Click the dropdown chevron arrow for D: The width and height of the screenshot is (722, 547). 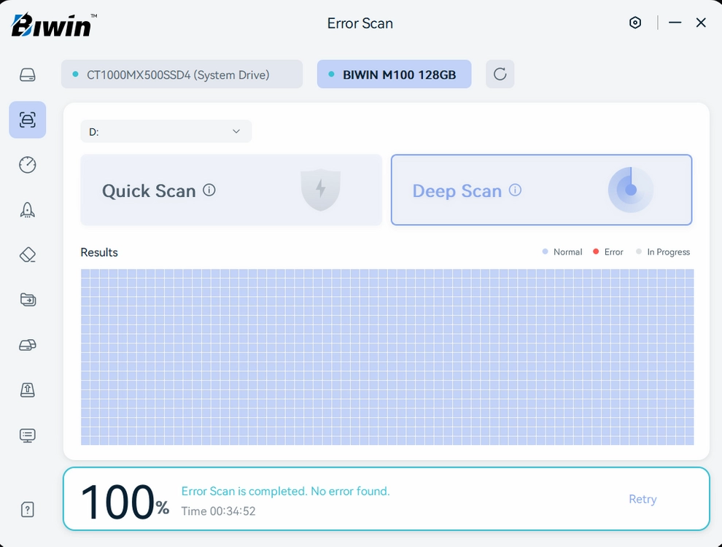coord(236,131)
